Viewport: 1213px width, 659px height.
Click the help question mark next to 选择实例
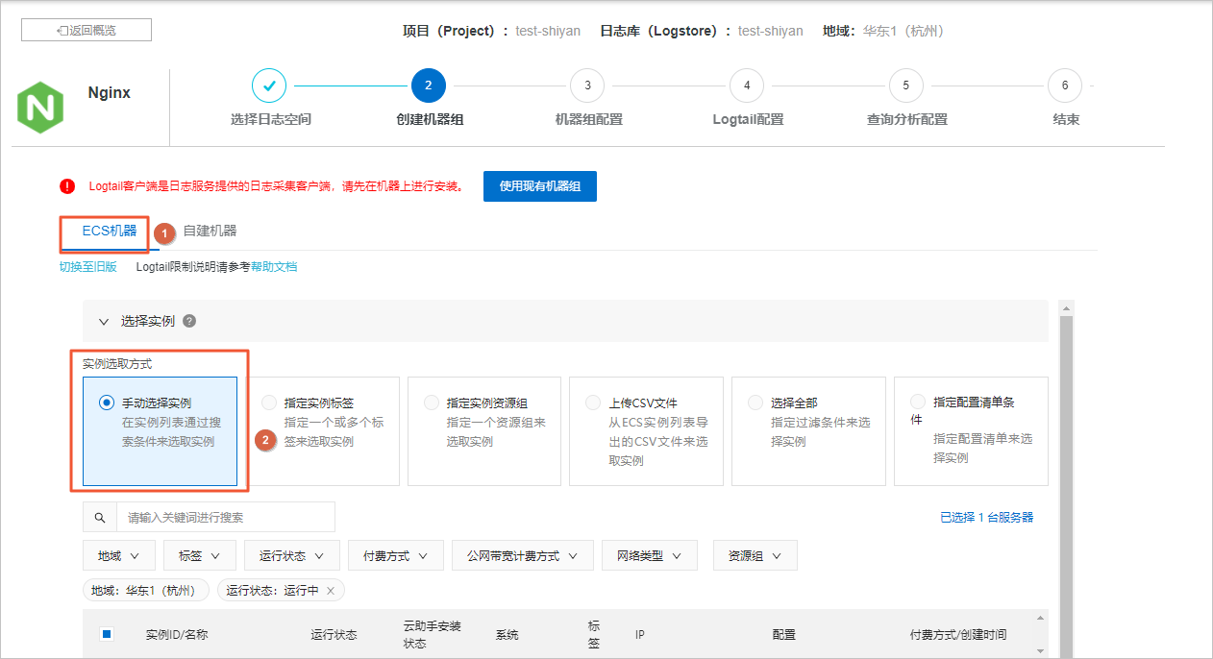tap(189, 321)
